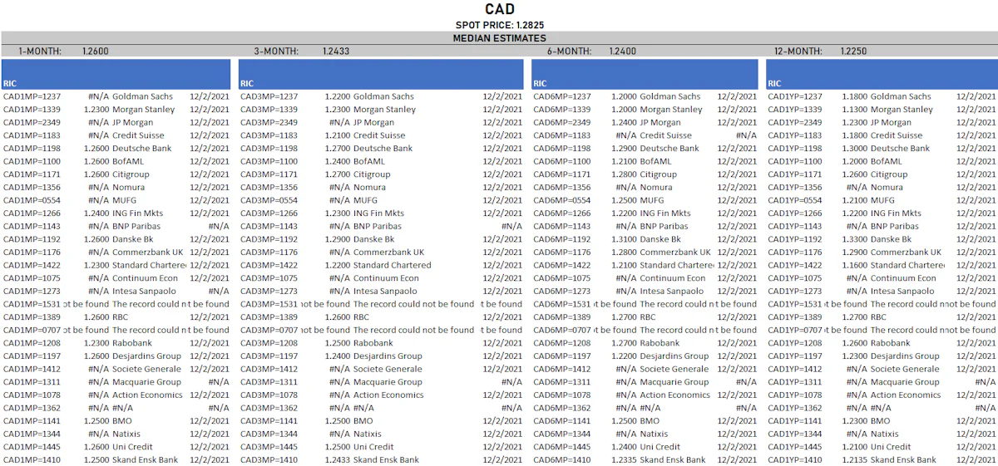This screenshot has width=998, height=466.
Task: Click Macquarie Group in the 6-month table
Action: point(674,382)
